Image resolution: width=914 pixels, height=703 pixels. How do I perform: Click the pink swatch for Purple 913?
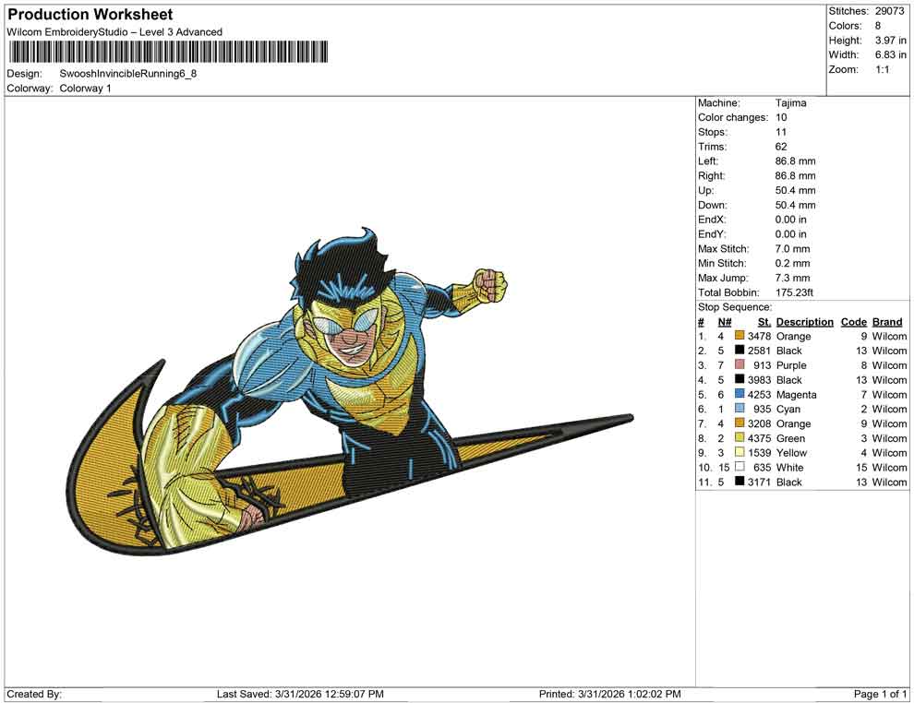coord(740,364)
